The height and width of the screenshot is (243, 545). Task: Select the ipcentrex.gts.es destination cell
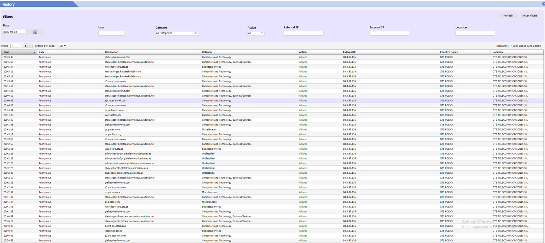click(x=113, y=231)
